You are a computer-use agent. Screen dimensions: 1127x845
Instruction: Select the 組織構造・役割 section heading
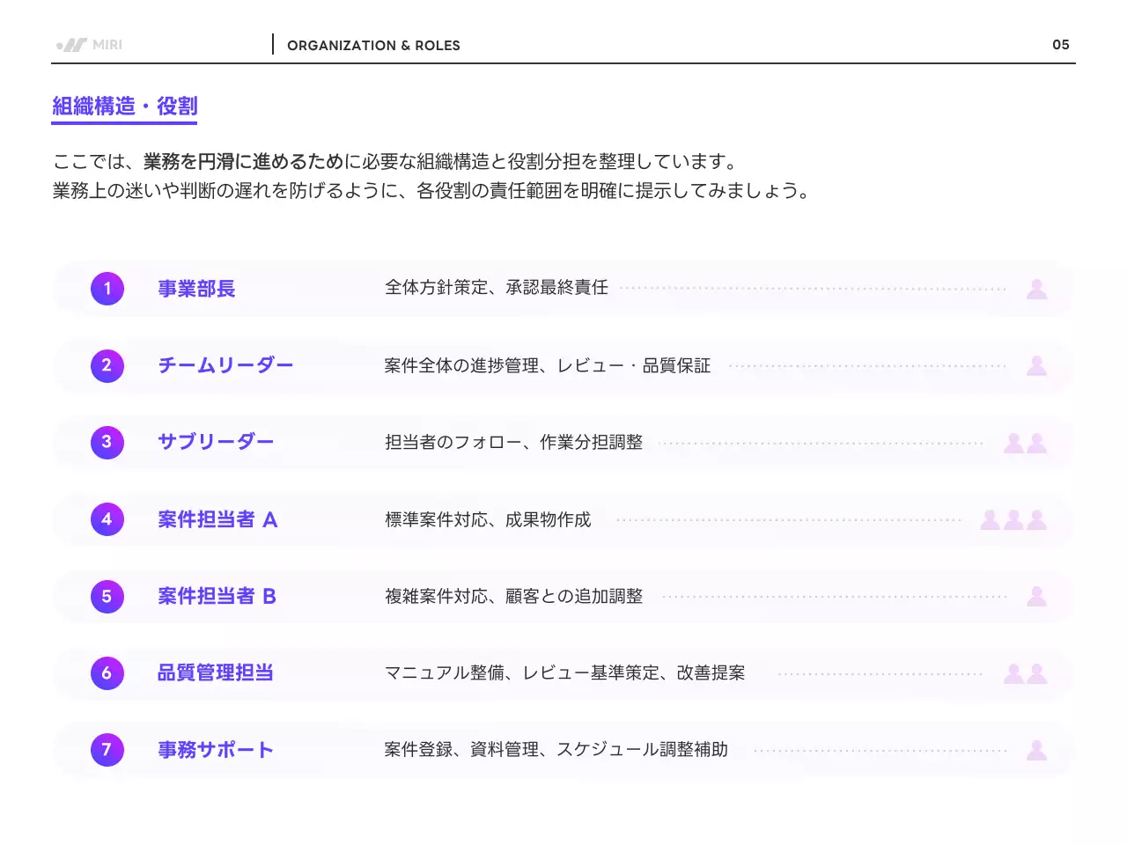123,106
